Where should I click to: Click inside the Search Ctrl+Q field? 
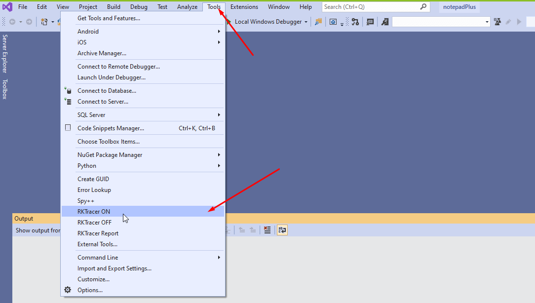tap(370, 6)
